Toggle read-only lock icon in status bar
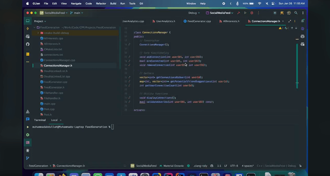 point(300,166)
